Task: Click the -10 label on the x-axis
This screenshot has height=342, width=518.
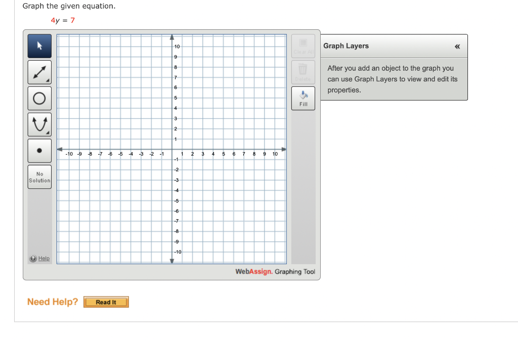Action: [x=69, y=154]
